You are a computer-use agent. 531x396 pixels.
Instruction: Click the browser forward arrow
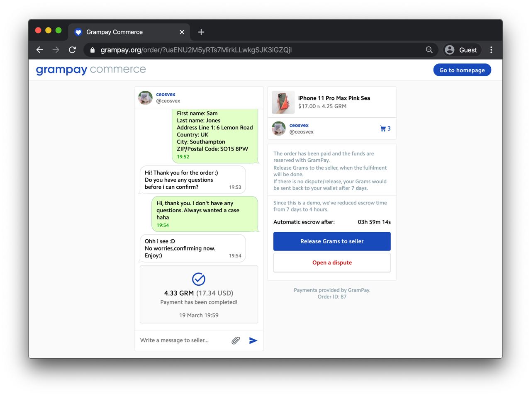tap(56, 50)
